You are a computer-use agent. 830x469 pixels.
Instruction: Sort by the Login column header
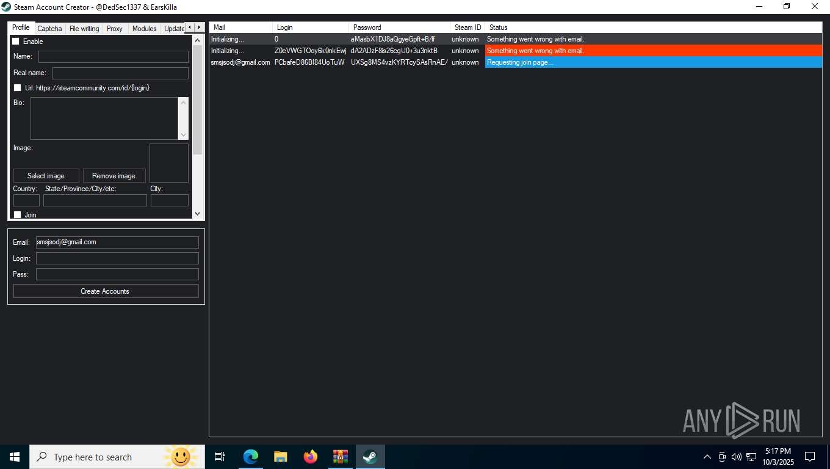[311, 27]
